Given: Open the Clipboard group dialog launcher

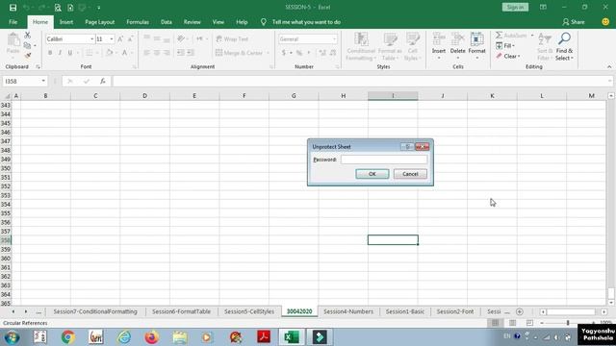Looking at the screenshot, I should [x=38, y=67].
